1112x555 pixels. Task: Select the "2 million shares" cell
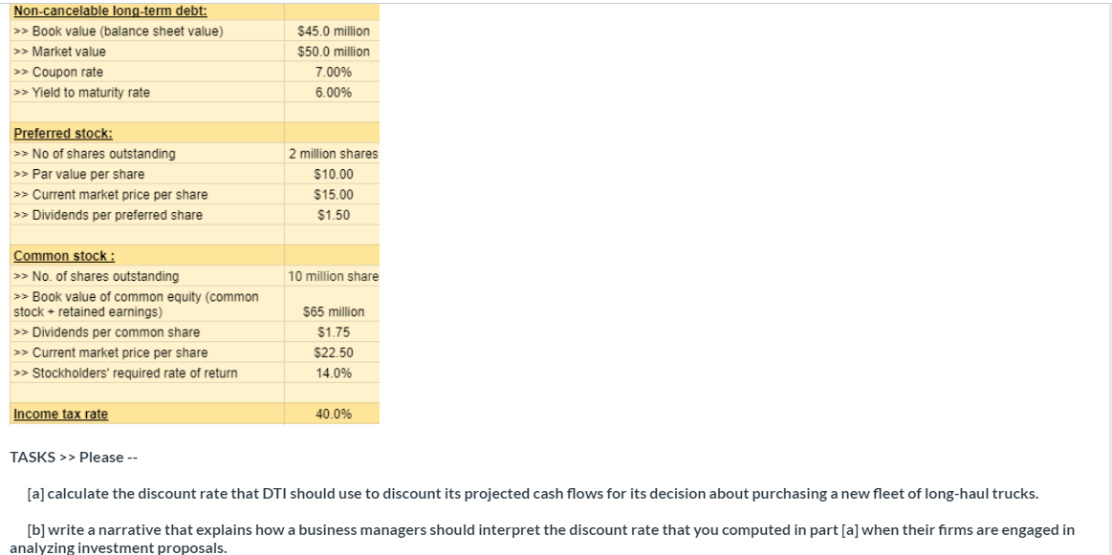[x=333, y=154]
